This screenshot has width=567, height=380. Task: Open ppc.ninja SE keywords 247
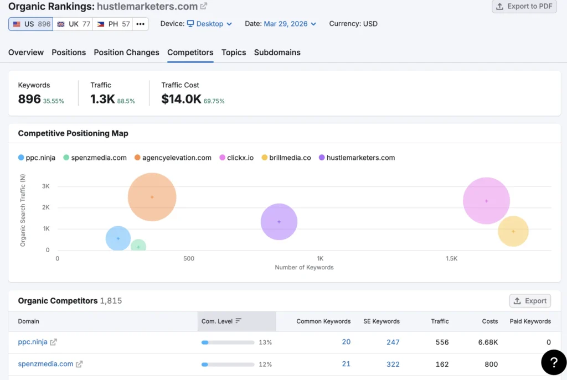[x=393, y=342]
